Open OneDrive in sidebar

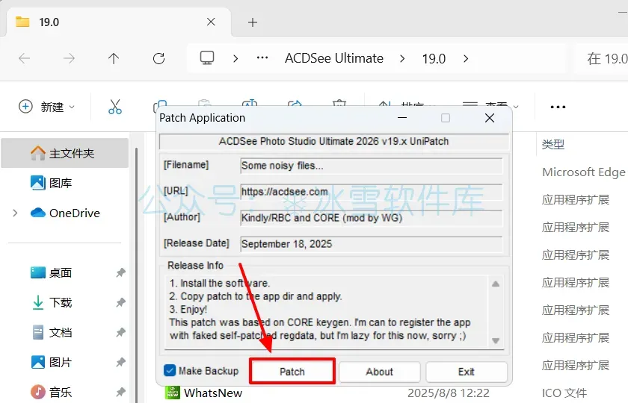click(x=65, y=213)
